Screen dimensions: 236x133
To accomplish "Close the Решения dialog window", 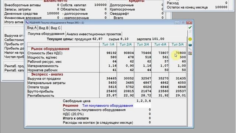I will click(189, 23).
